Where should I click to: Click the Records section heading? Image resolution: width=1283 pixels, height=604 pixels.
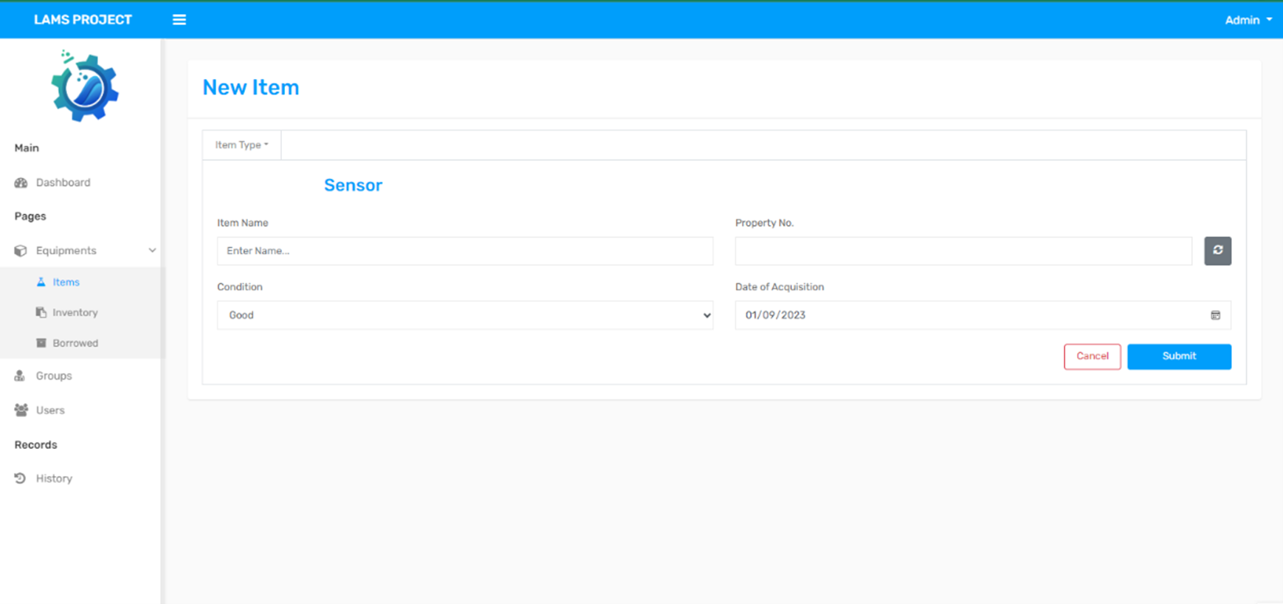(35, 445)
